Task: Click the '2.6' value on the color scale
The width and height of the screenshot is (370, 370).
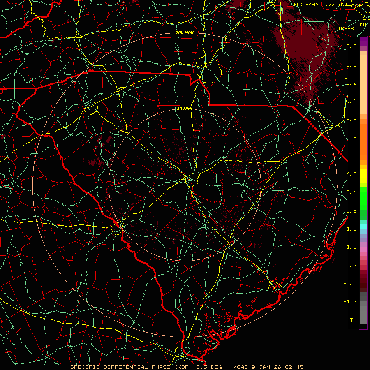Action: coord(351,211)
